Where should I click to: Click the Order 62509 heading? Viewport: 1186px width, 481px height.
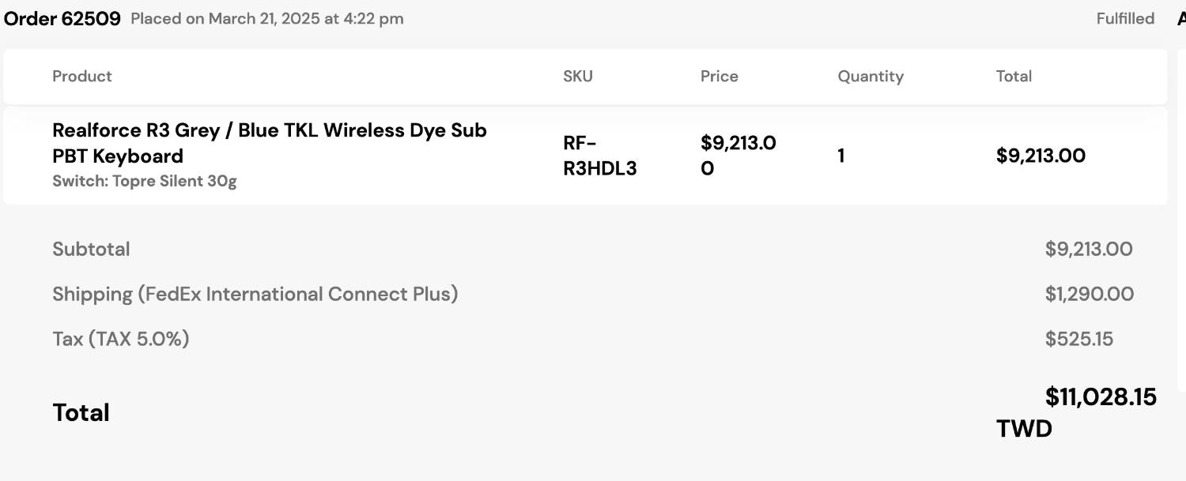62,19
